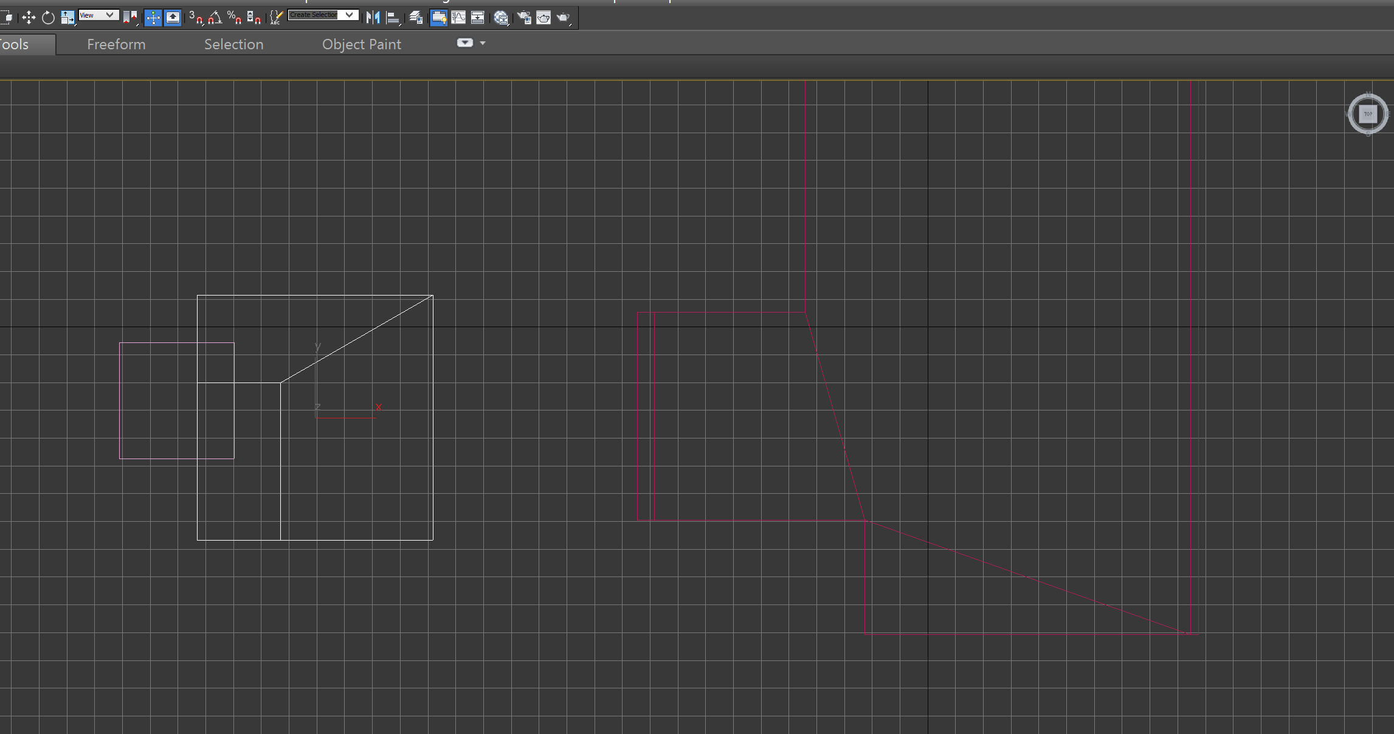Open the Create Selection Set dropdown
This screenshot has height=734, width=1394.
tap(323, 15)
